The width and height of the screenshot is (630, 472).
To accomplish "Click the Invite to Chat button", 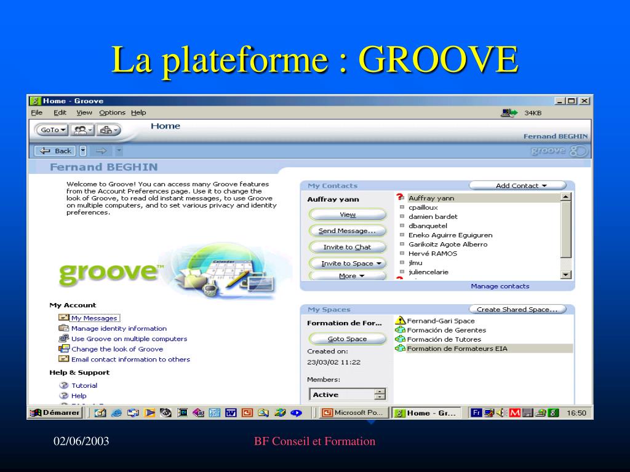I will click(x=348, y=247).
